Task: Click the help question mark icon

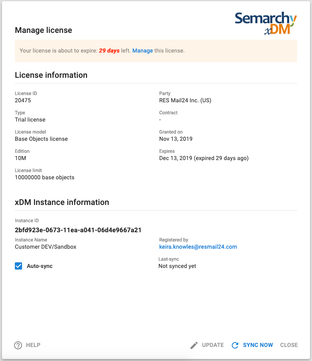Action: click(x=18, y=345)
